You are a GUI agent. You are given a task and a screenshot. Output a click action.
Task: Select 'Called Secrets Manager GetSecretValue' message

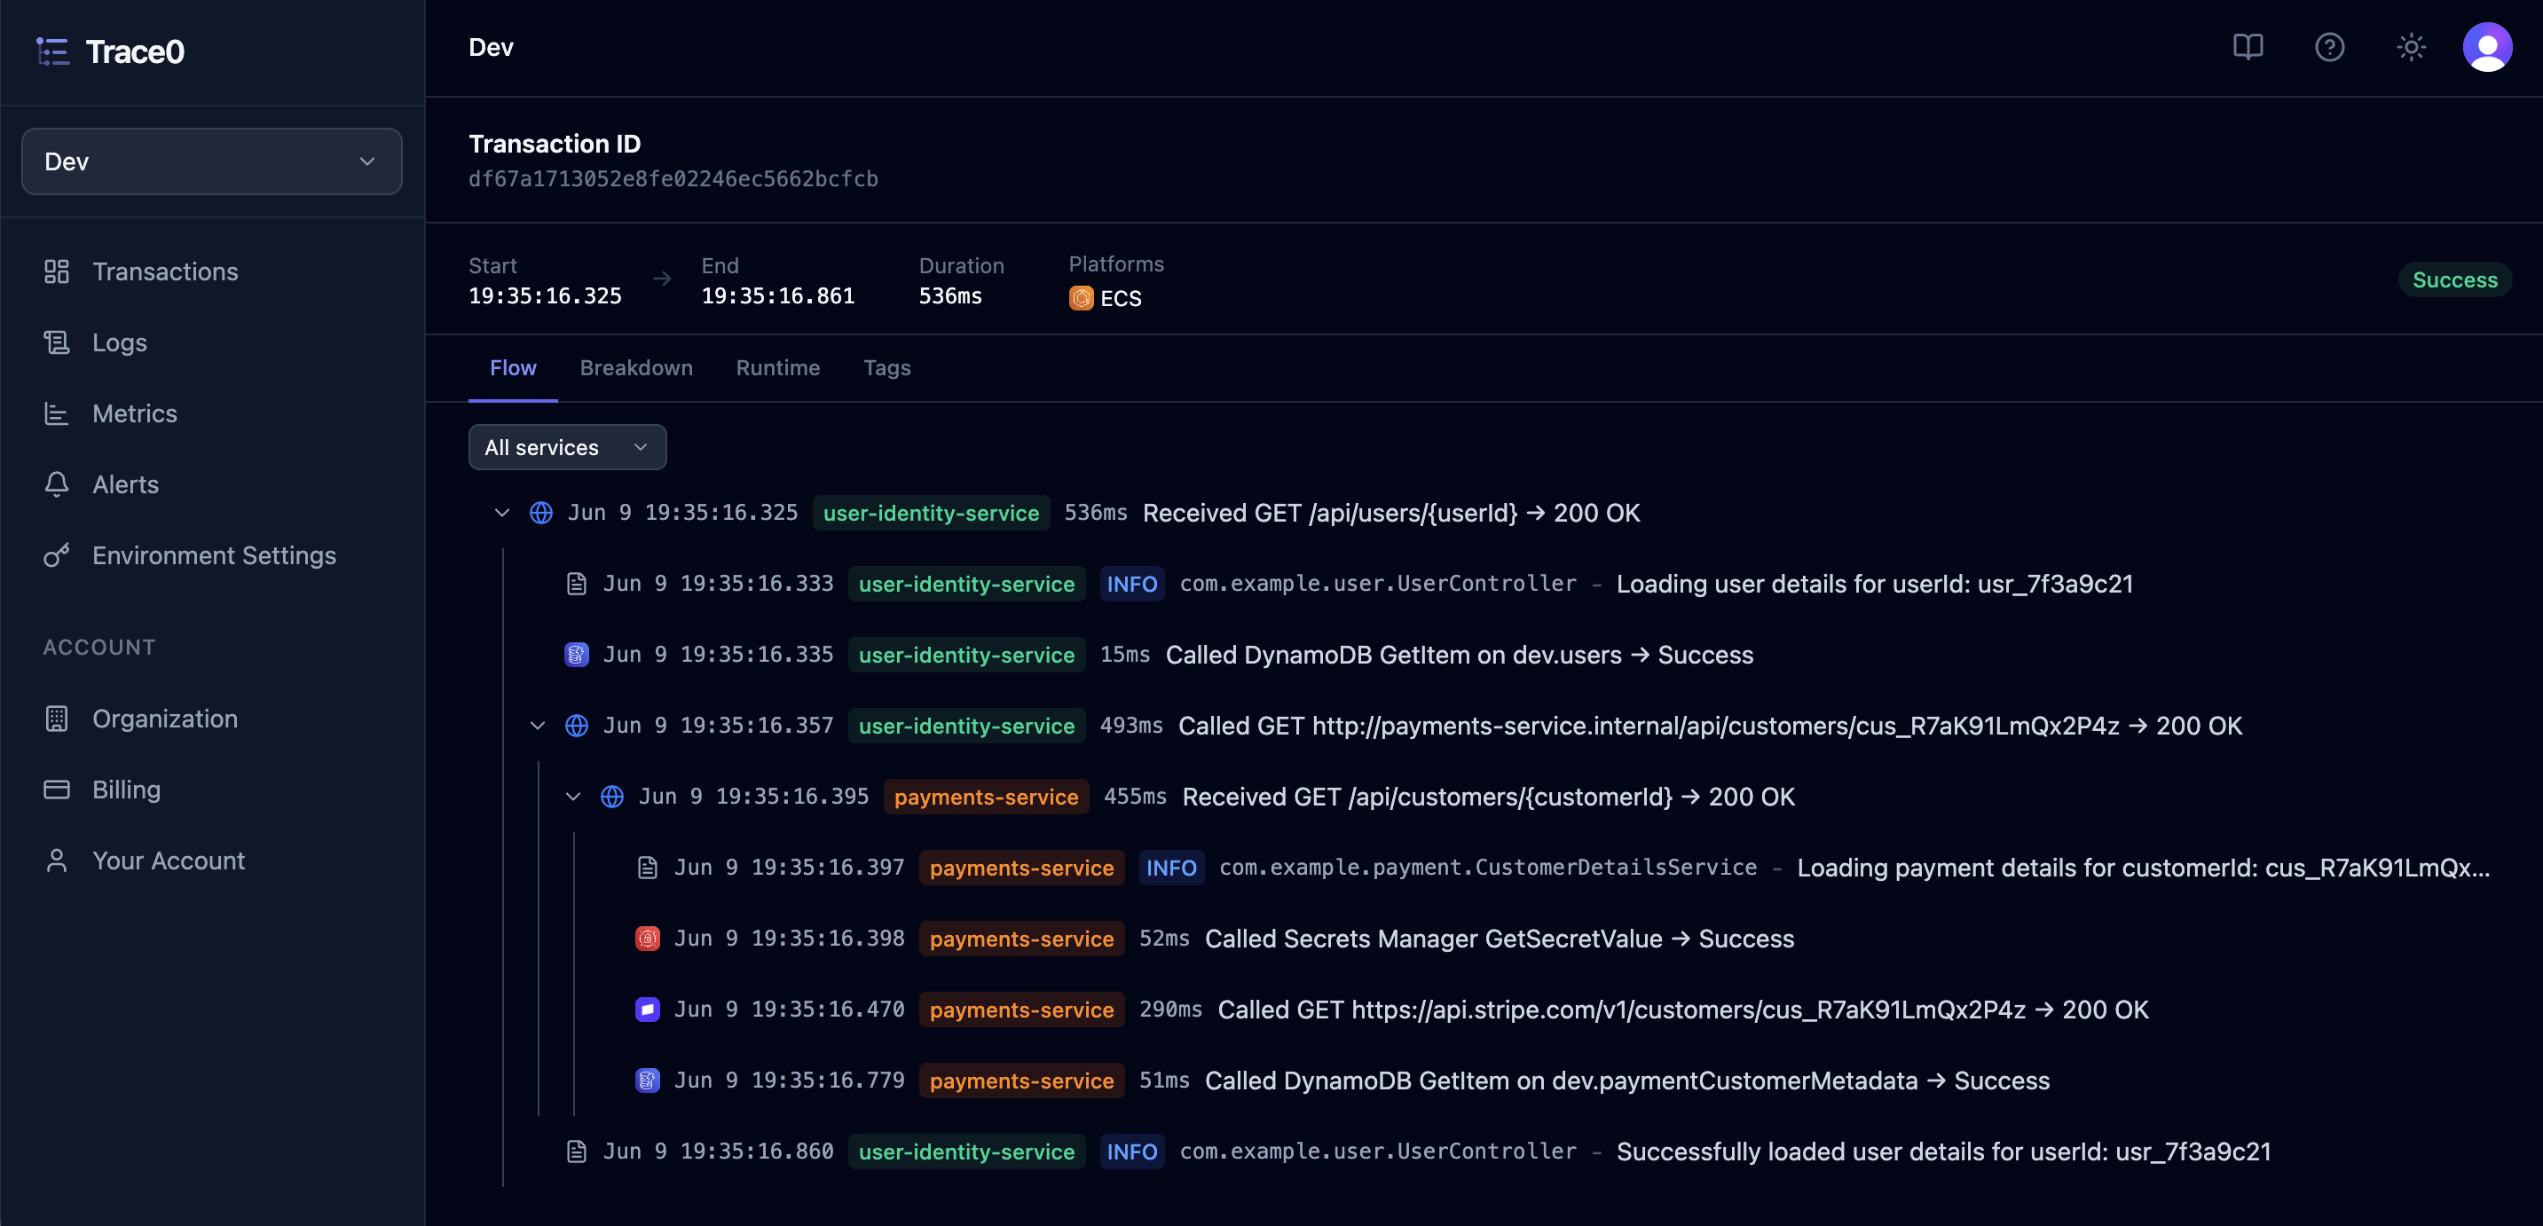[x=1500, y=939]
